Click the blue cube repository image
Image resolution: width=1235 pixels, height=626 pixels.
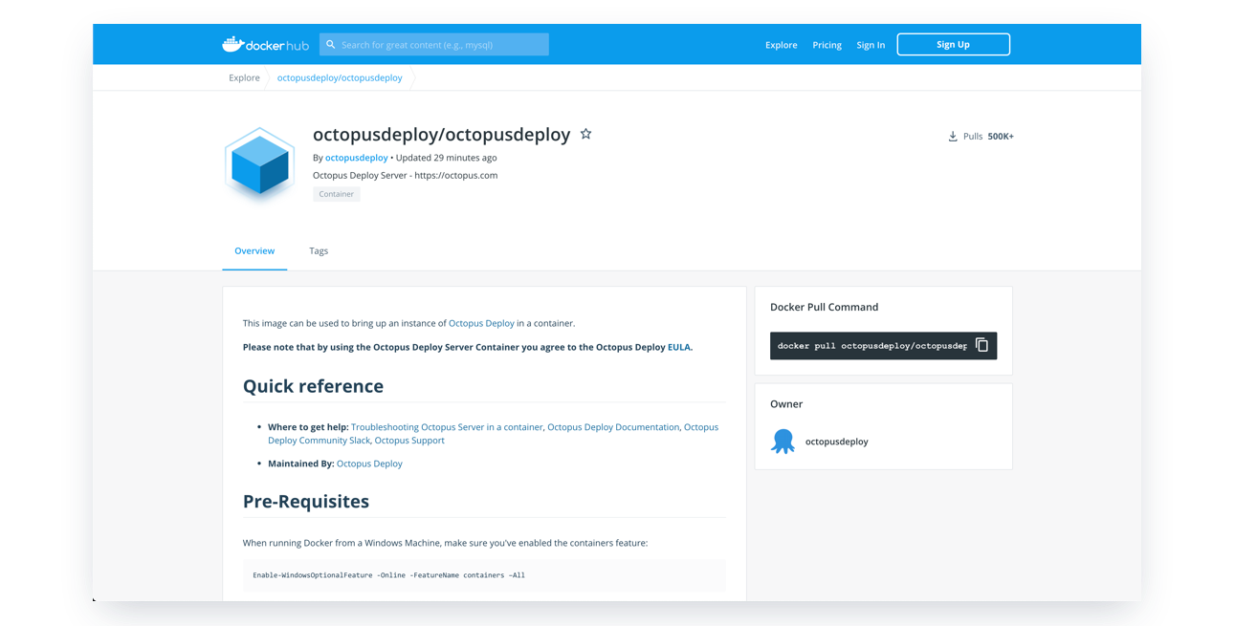(x=259, y=164)
